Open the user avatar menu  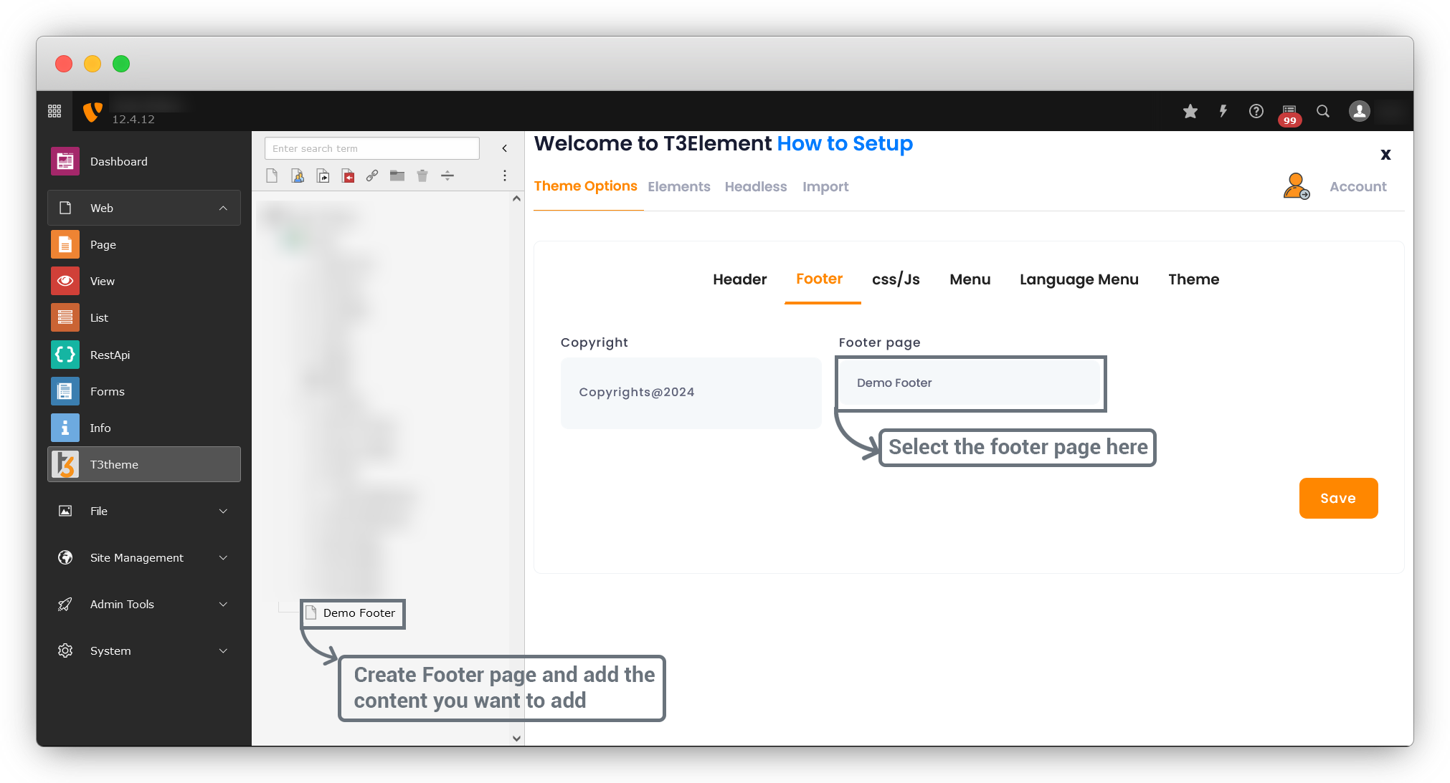pos(1360,111)
